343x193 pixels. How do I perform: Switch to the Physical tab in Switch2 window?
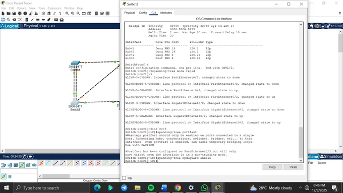point(130,13)
